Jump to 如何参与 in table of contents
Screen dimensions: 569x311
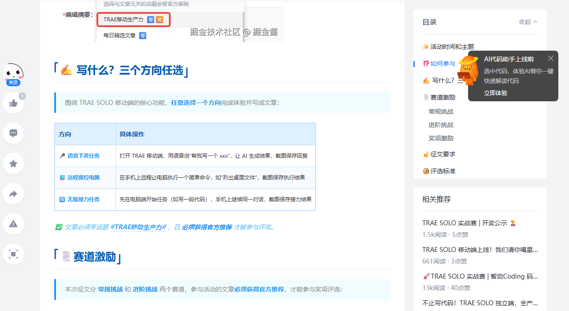(439, 64)
